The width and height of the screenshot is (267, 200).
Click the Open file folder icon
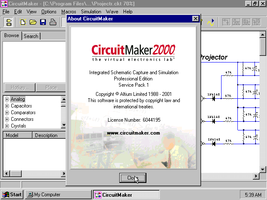[x=33, y=22]
